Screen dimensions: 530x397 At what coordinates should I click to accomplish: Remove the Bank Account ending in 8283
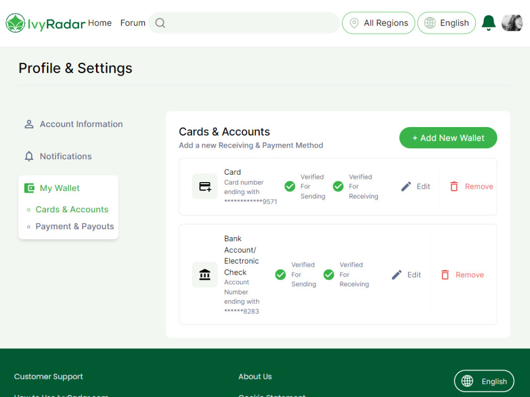(462, 274)
